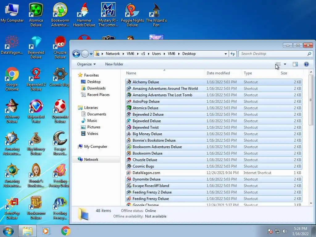The height and width of the screenshot is (237, 316).
Task: Click the Explorer Back arrow button
Action: click(x=76, y=54)
